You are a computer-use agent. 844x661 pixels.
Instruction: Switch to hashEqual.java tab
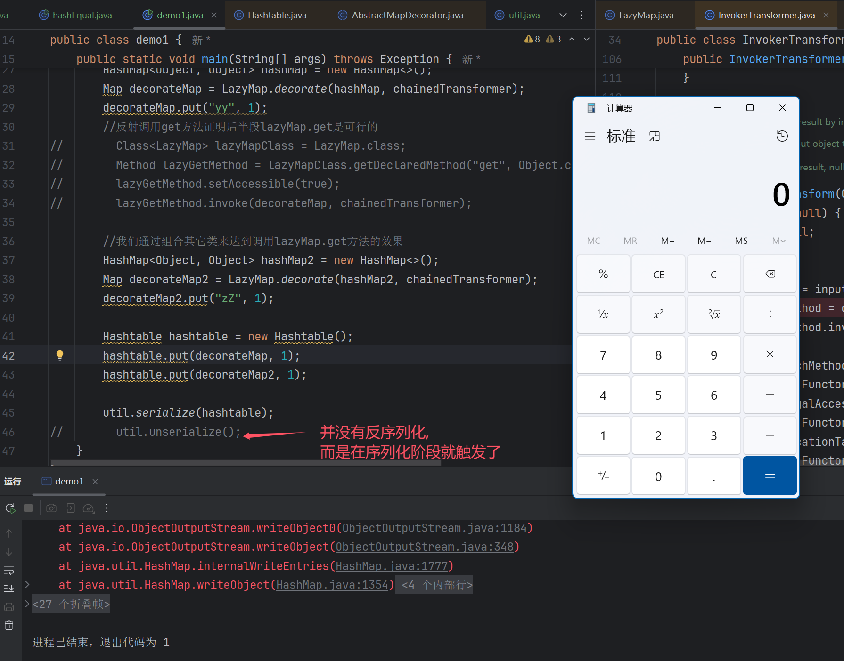75,15
